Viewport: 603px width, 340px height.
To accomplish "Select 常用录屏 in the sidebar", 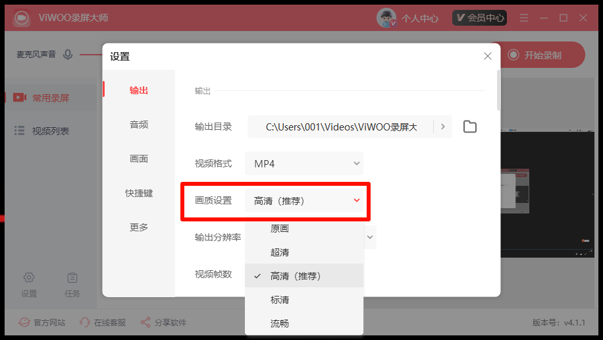I will [x=50, y=98].
